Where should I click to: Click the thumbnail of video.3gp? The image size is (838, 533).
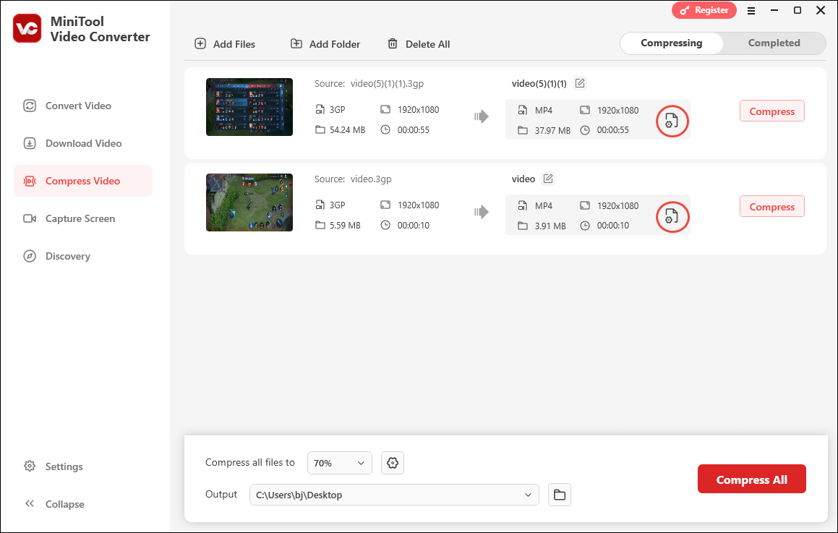point(249,202)
